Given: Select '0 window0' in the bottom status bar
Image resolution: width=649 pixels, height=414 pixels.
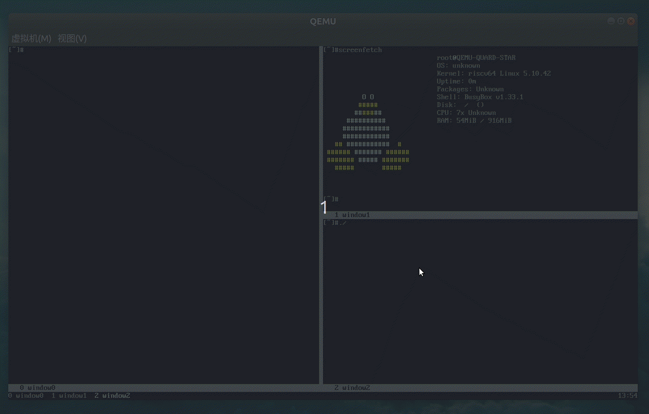Looking at the screenshot, I should click(26, 395).
